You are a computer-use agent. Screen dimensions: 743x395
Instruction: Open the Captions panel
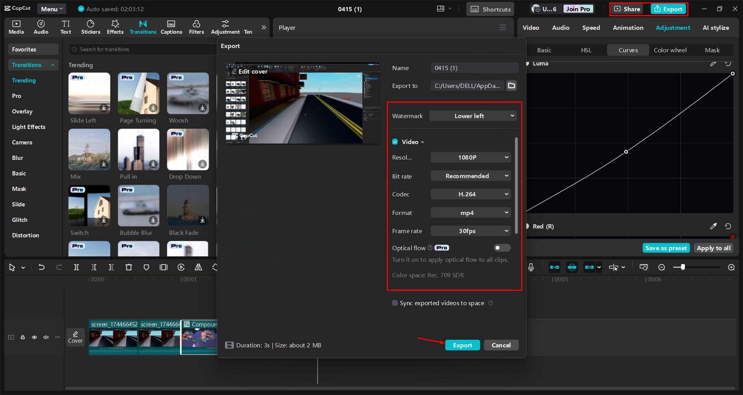[x=171, y=27]
